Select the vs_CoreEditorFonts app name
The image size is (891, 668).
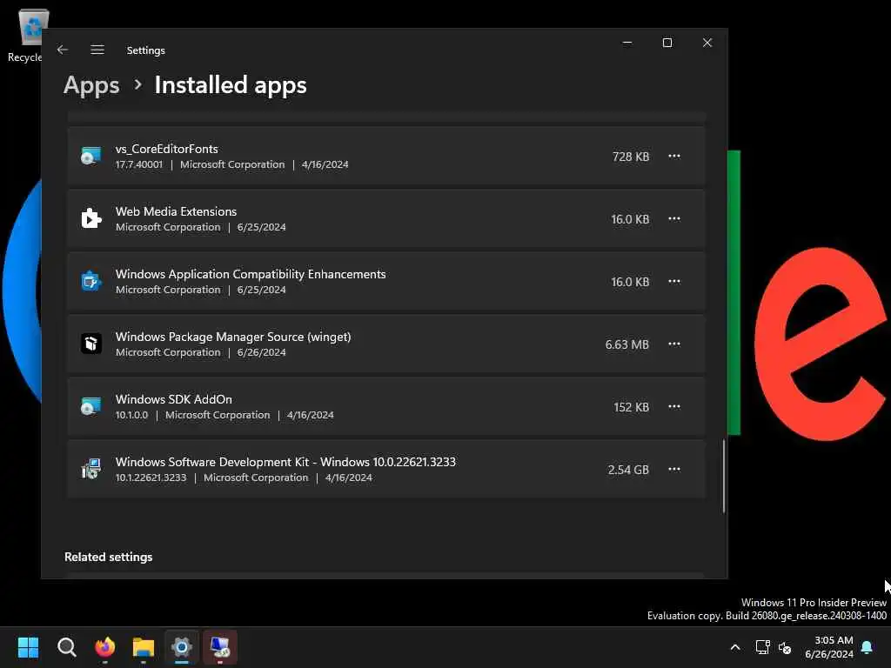(166, 149)
